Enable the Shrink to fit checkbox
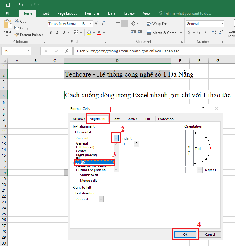 pyautogui.click(x=77, y=176)
